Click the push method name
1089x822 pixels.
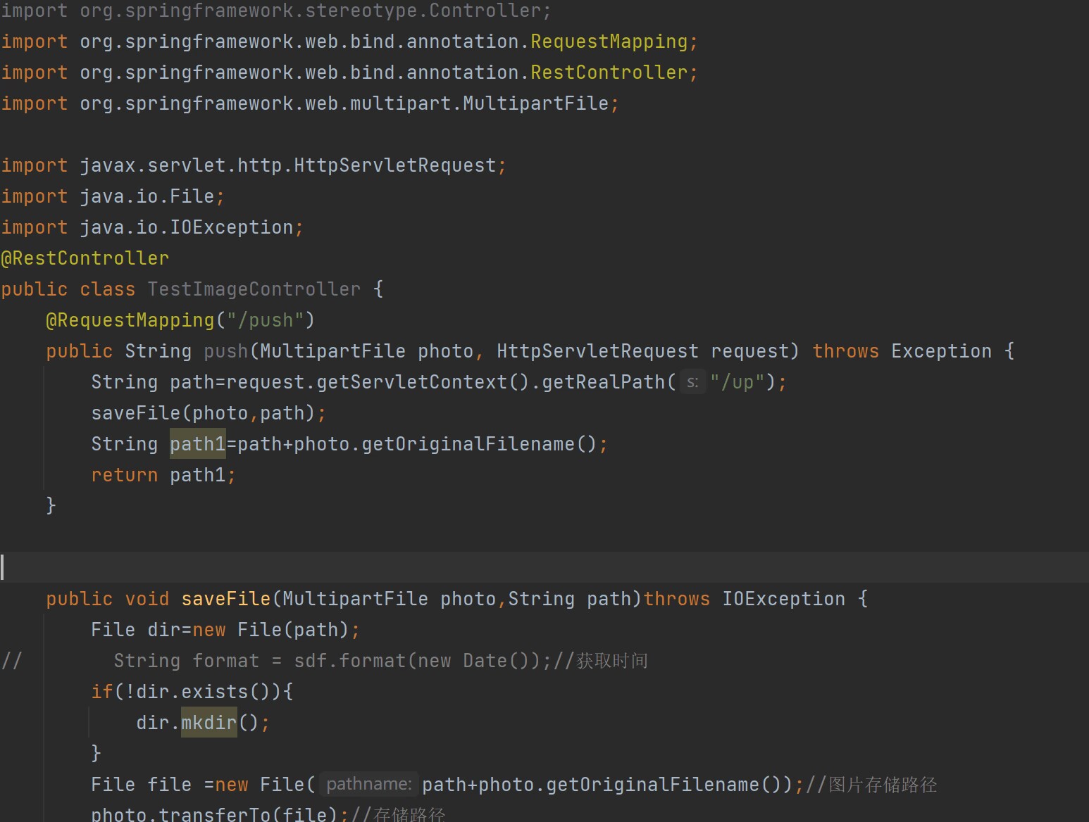[226, 351]
